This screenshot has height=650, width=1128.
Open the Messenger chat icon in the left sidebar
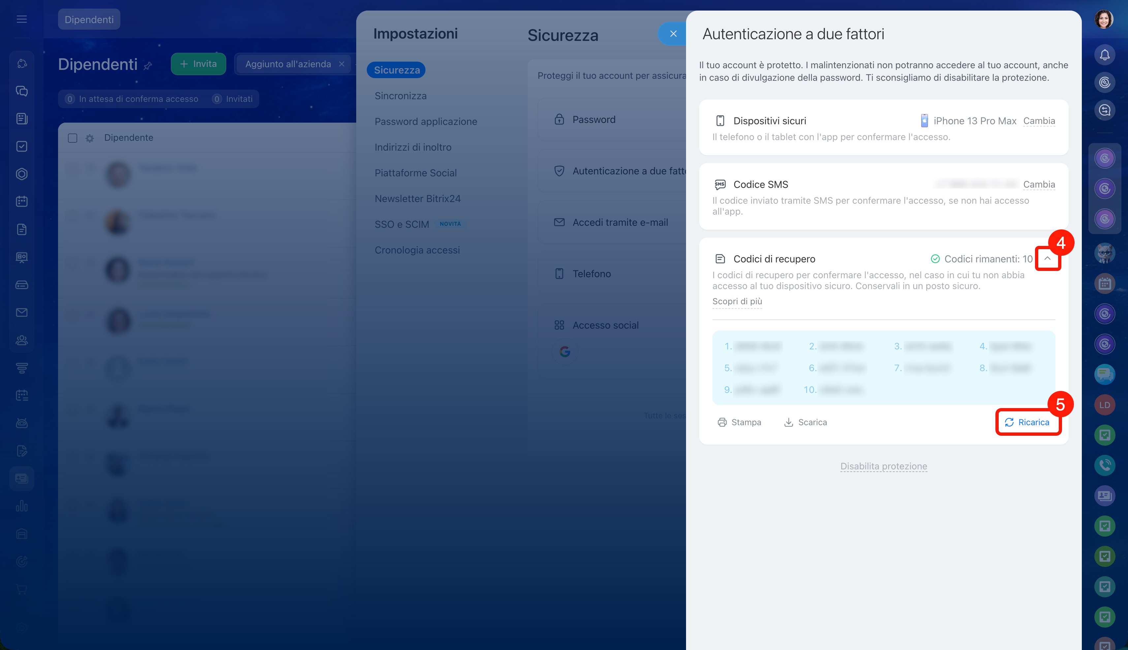click(21, 91)
